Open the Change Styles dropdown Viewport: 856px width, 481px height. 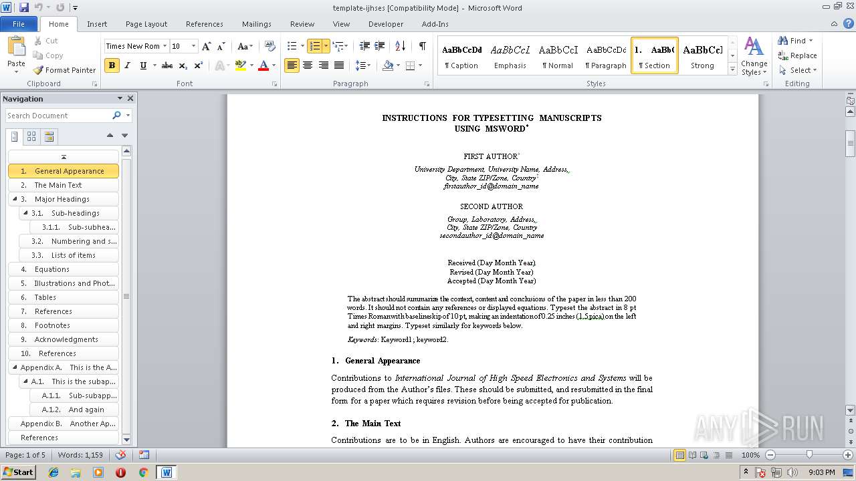(754, 56)
